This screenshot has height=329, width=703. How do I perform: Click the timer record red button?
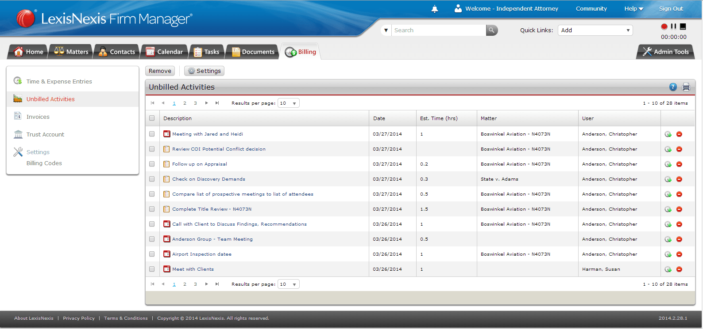(664, 26)
